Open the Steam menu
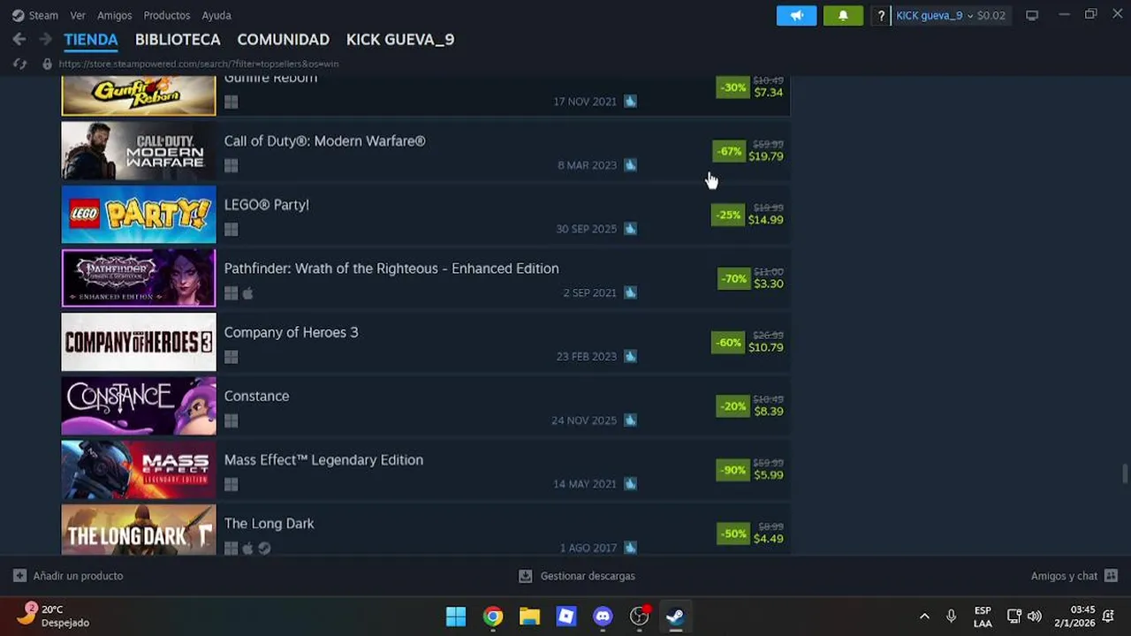The height and width of the screenshot is (636, 1131). 43,15
